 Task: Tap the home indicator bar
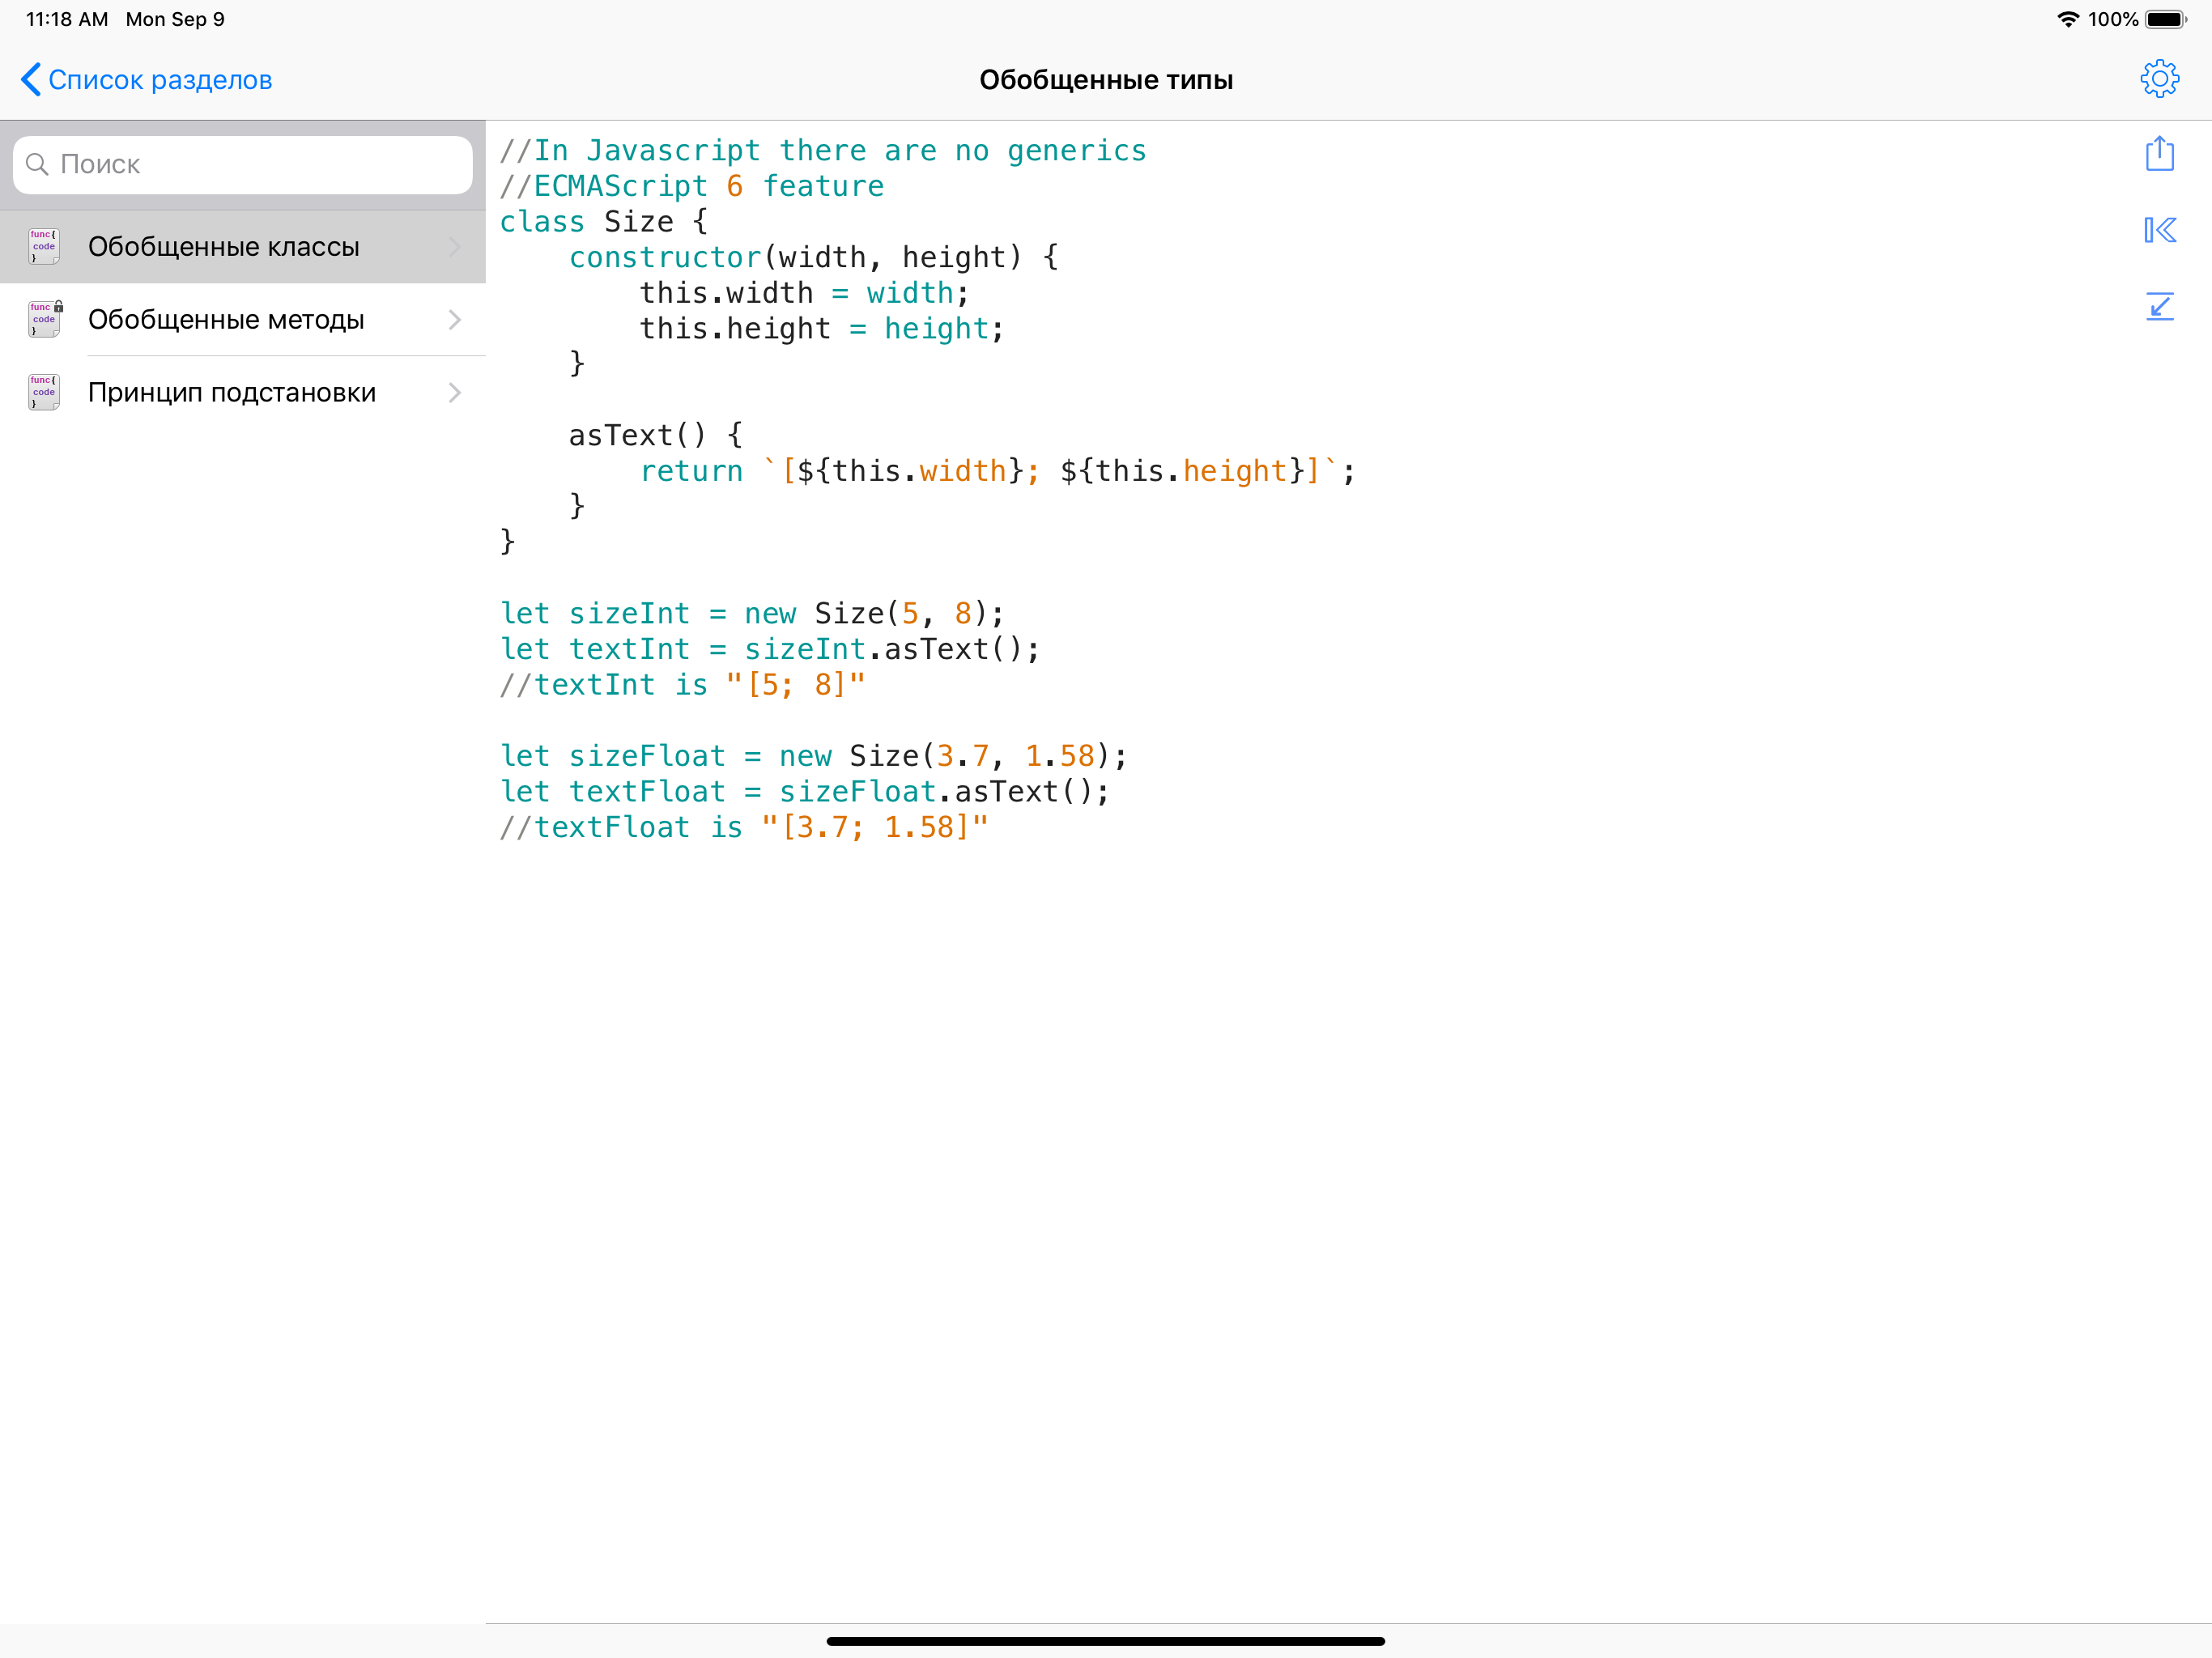(x=1105, y=1640)
